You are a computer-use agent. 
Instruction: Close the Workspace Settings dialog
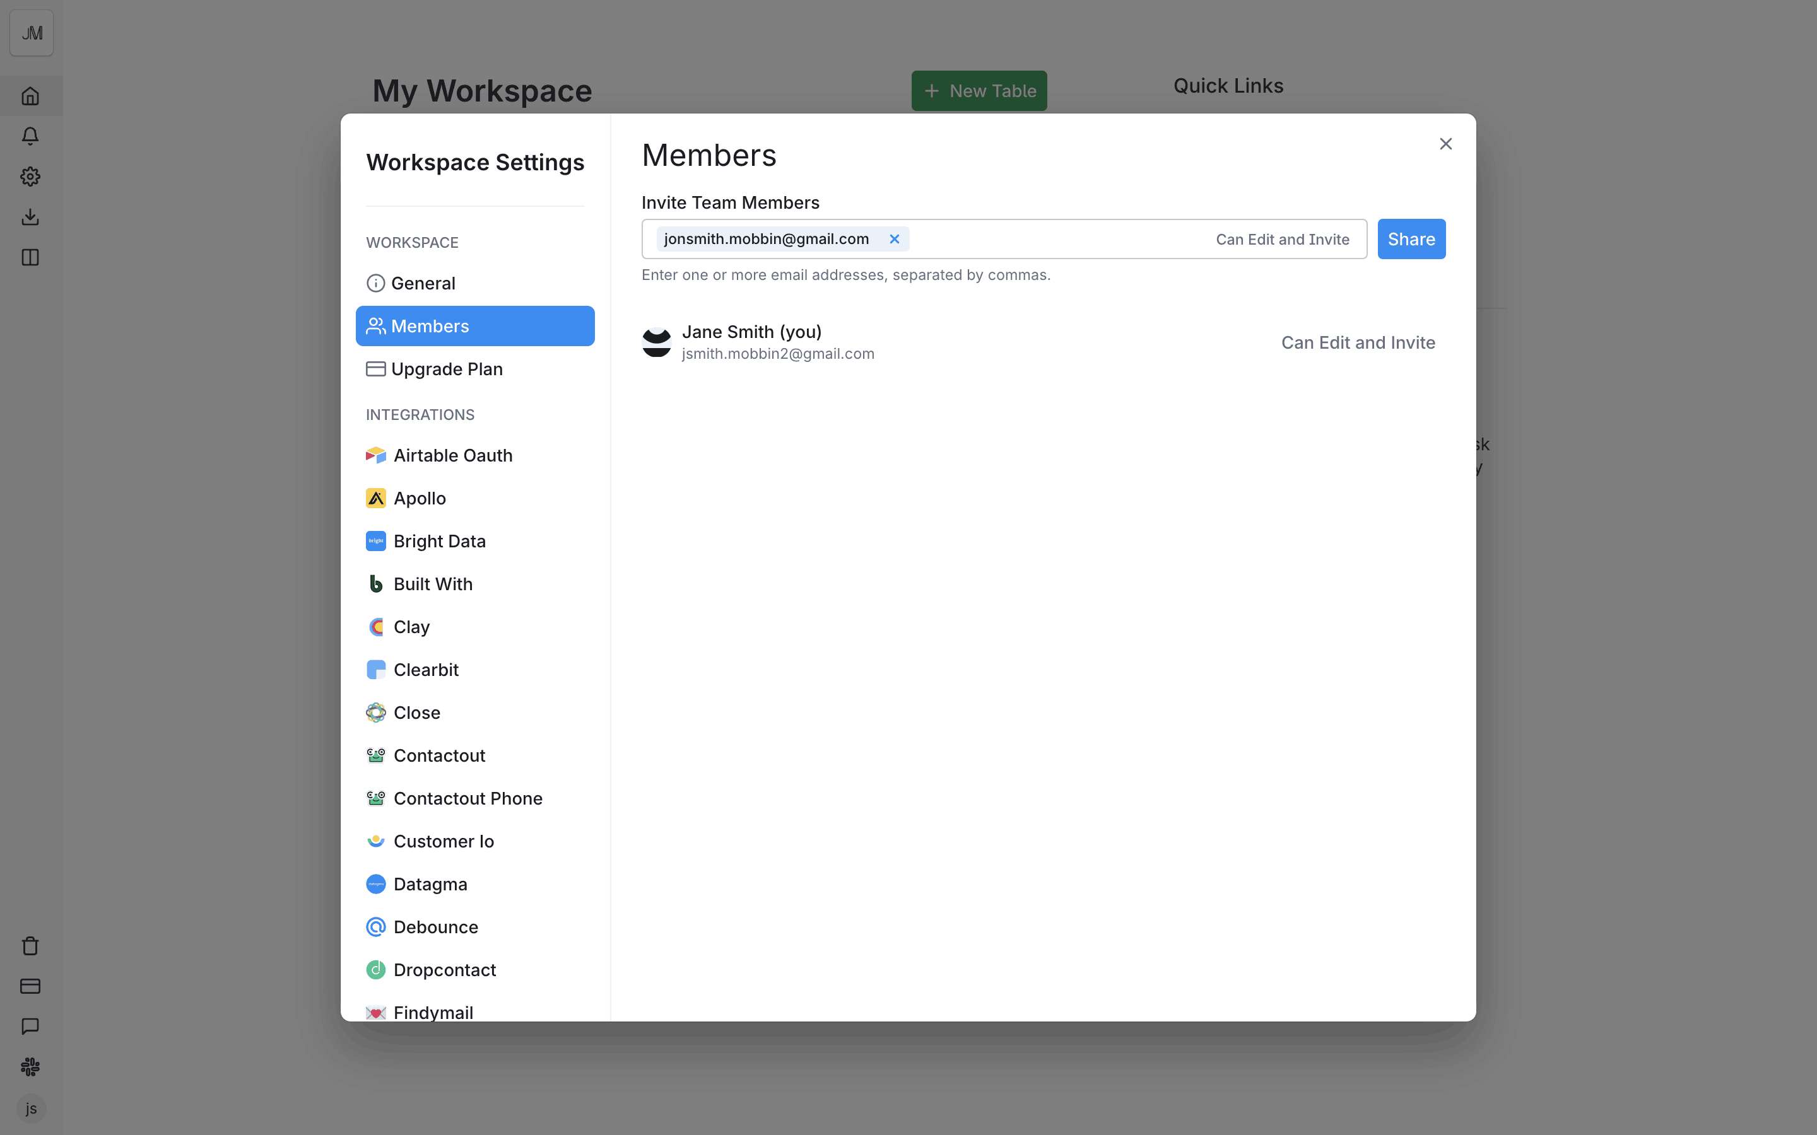(1445, 143)
